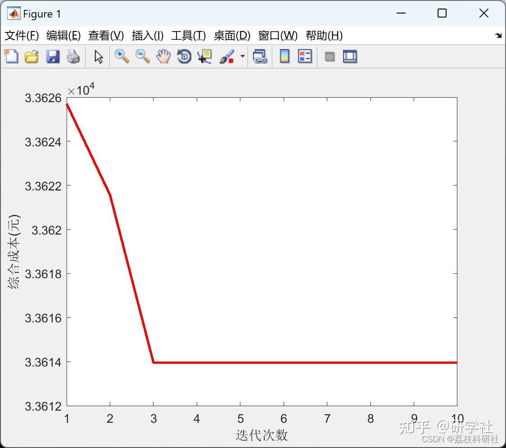The height and width of the screenshot is (448, 506).
Task: Click the x-axis tick label 7
Action: [x=327, y=419]
